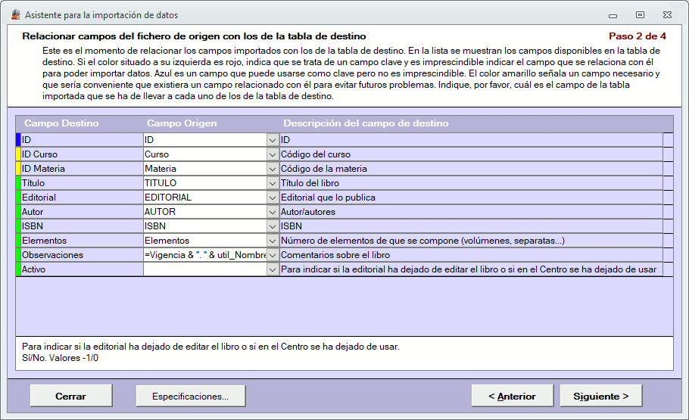The width and height of the screenshot is (689, 420).
Task: Click the origin field containing Materia
Action: 204,170
